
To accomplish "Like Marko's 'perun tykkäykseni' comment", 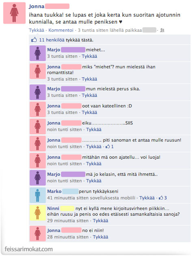I will pyautogui.click(x=147, y=198).
